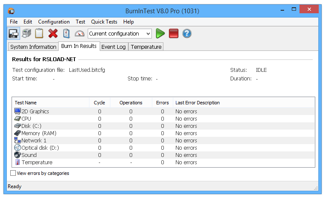Select the Optical disk (D:) disc icon
This screenshot has width=329, height=198.
[x=18, y=148]
